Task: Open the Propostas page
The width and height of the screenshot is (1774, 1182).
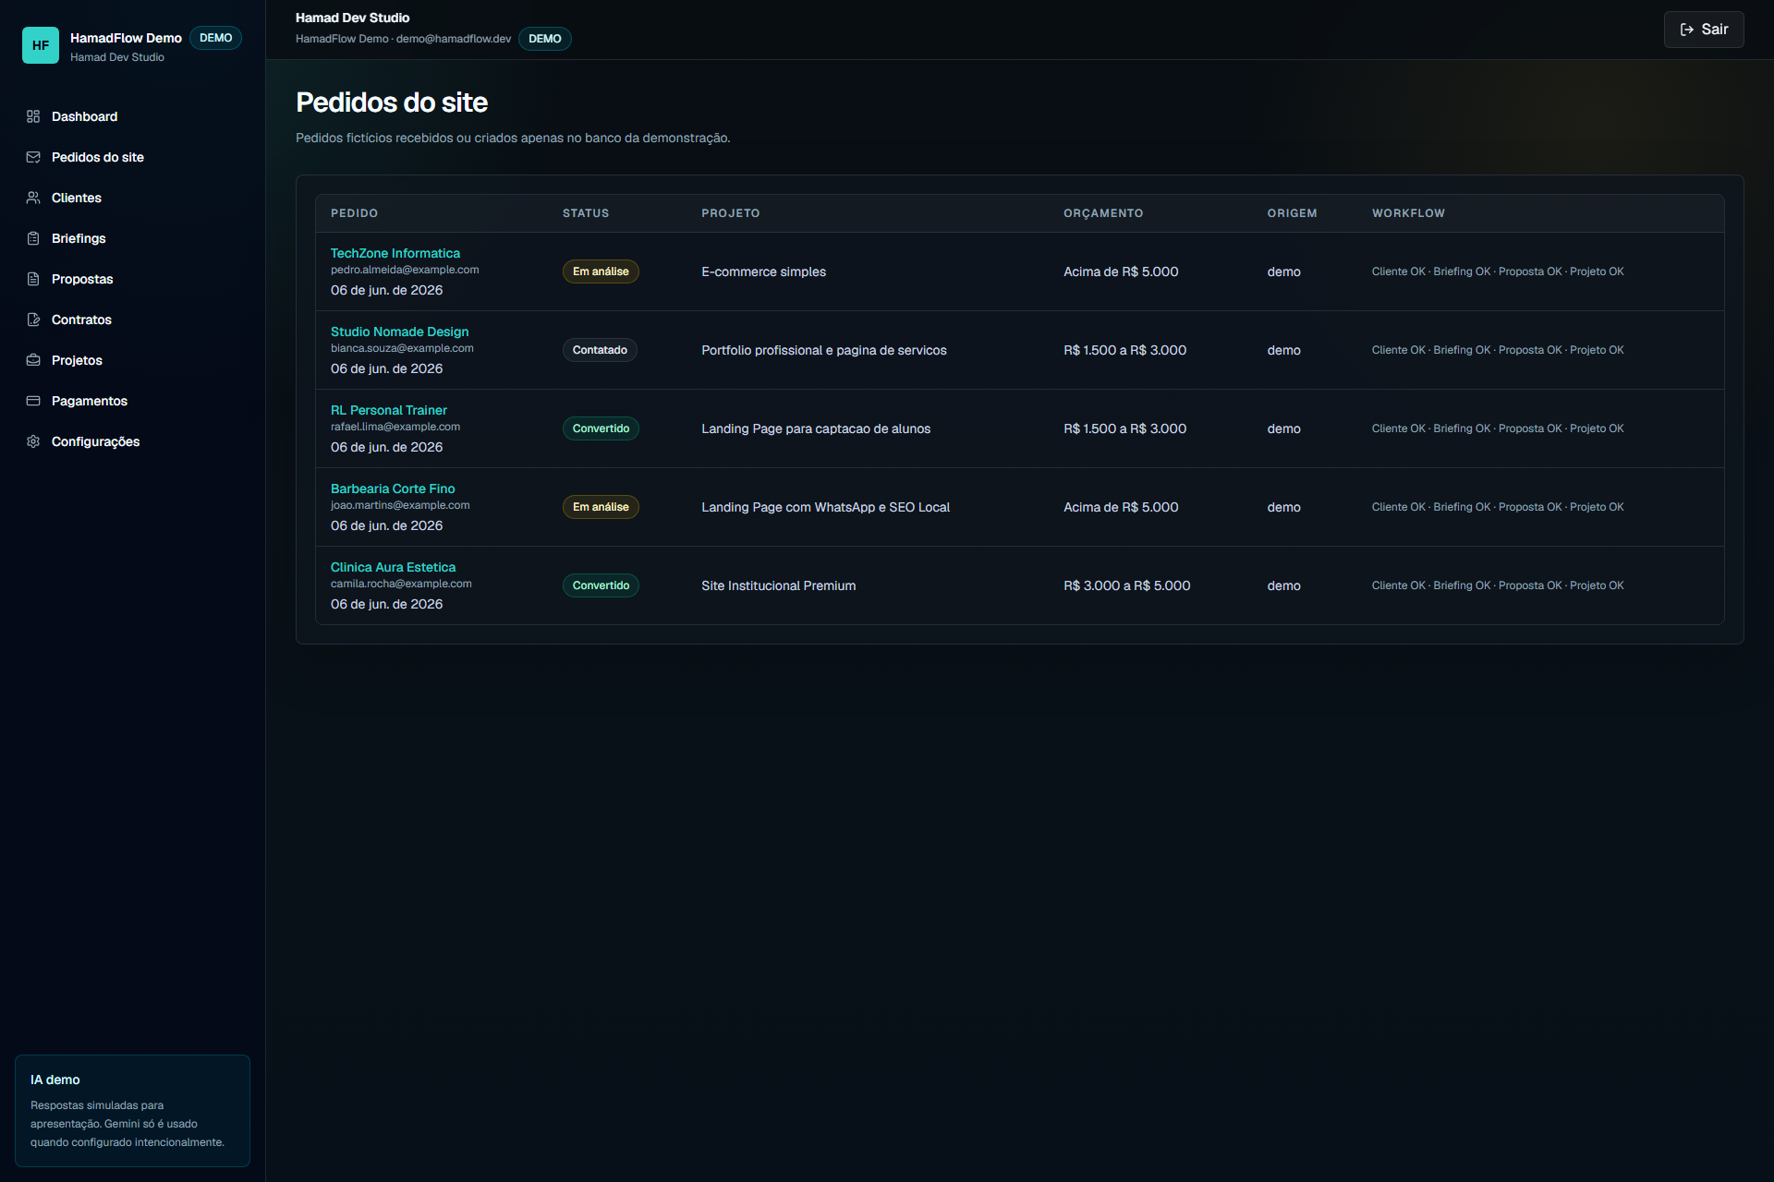Action: tap(132, 279)
